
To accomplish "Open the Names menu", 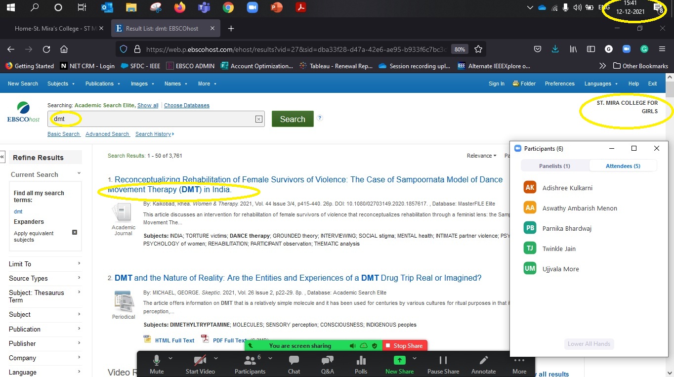I will [x=176, y=84].
